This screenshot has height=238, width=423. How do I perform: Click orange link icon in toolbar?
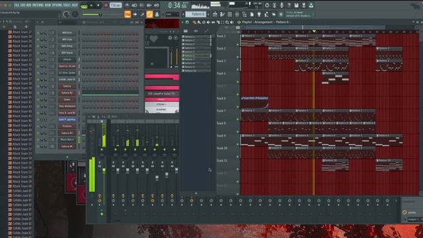click(149, 15)
